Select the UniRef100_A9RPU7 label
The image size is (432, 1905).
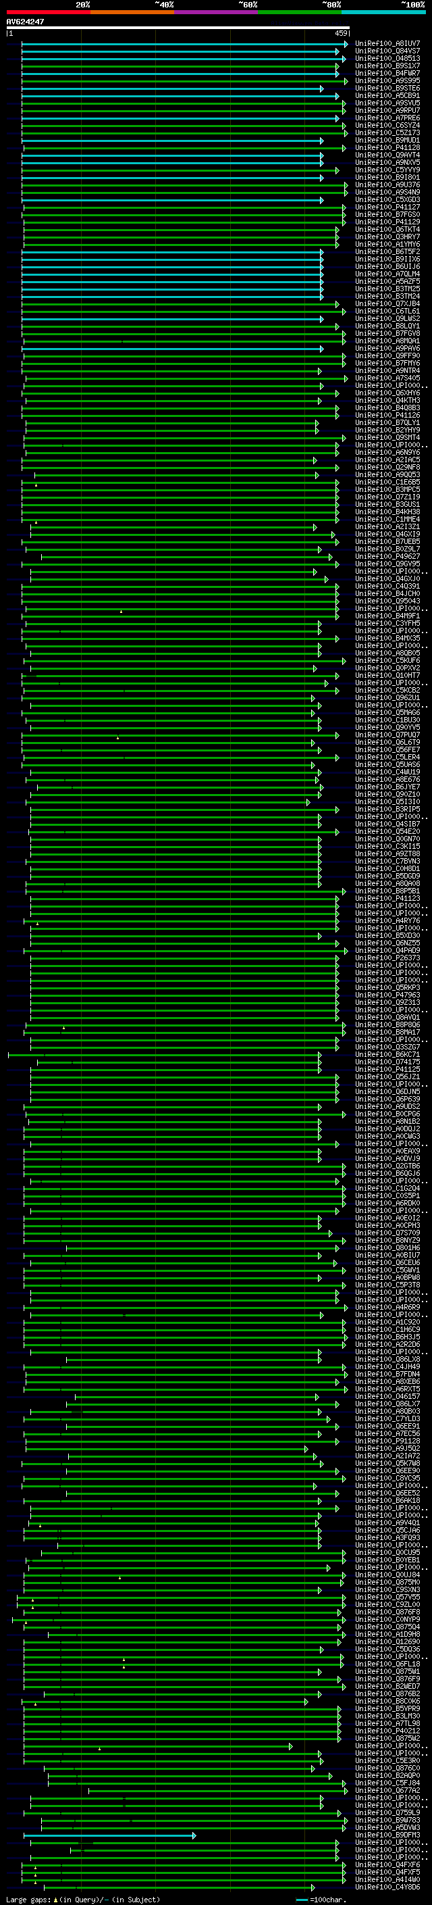[387, 110]
